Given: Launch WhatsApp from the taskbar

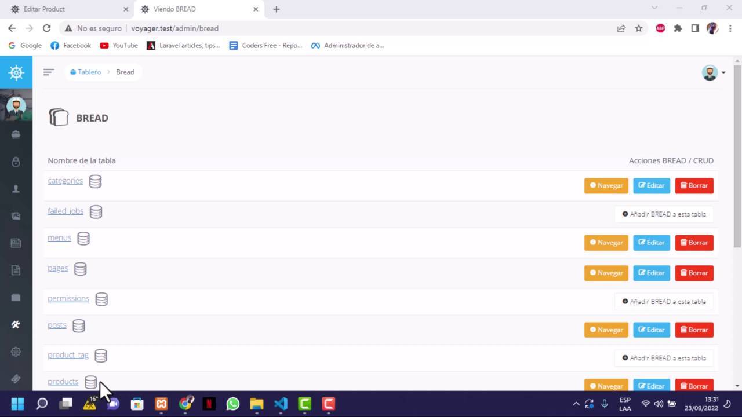Looking at the screenshot, I should pos(232,404).
